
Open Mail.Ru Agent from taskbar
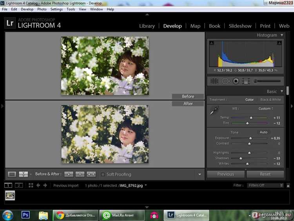coord(122,215)
